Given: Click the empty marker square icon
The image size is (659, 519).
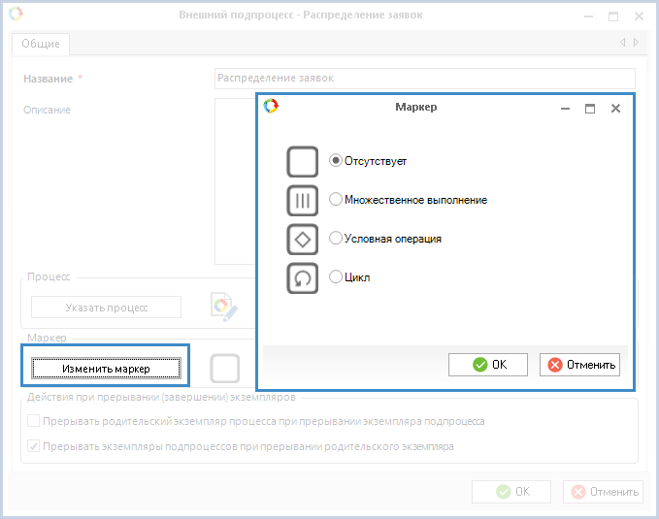Looking at the screenshot, I should point(303,161).
